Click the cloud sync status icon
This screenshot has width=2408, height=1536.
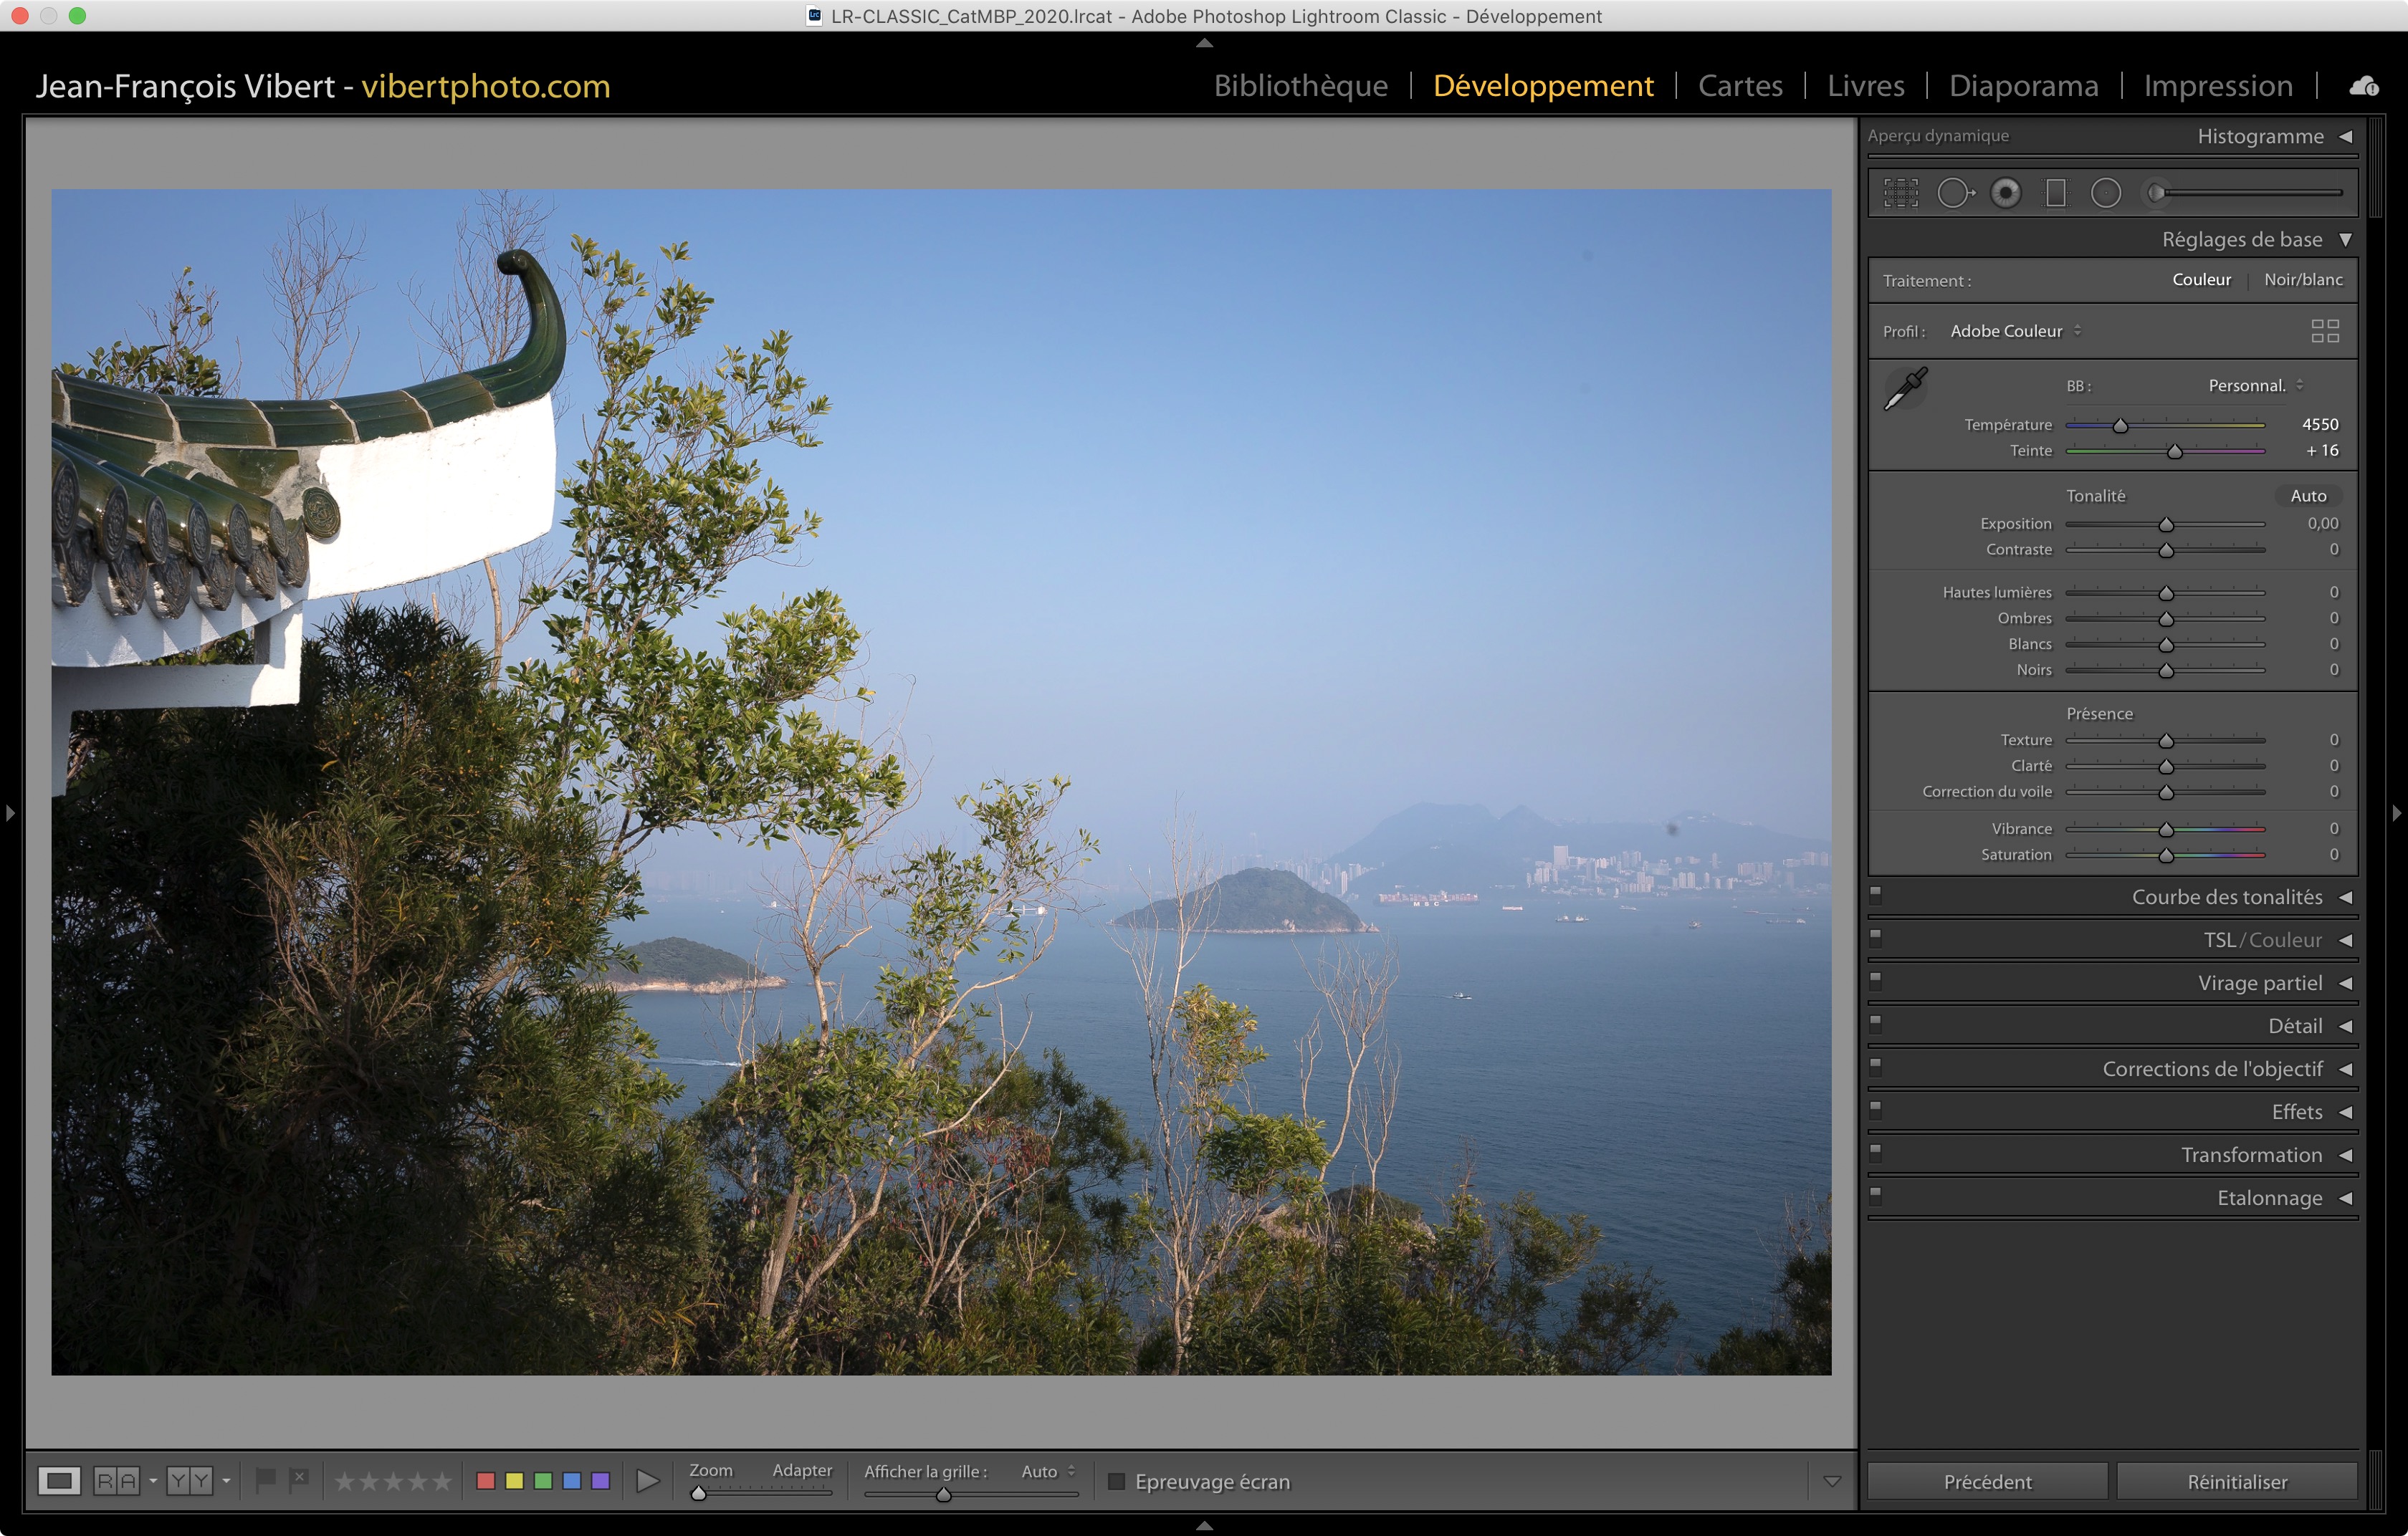[2364, 86]
